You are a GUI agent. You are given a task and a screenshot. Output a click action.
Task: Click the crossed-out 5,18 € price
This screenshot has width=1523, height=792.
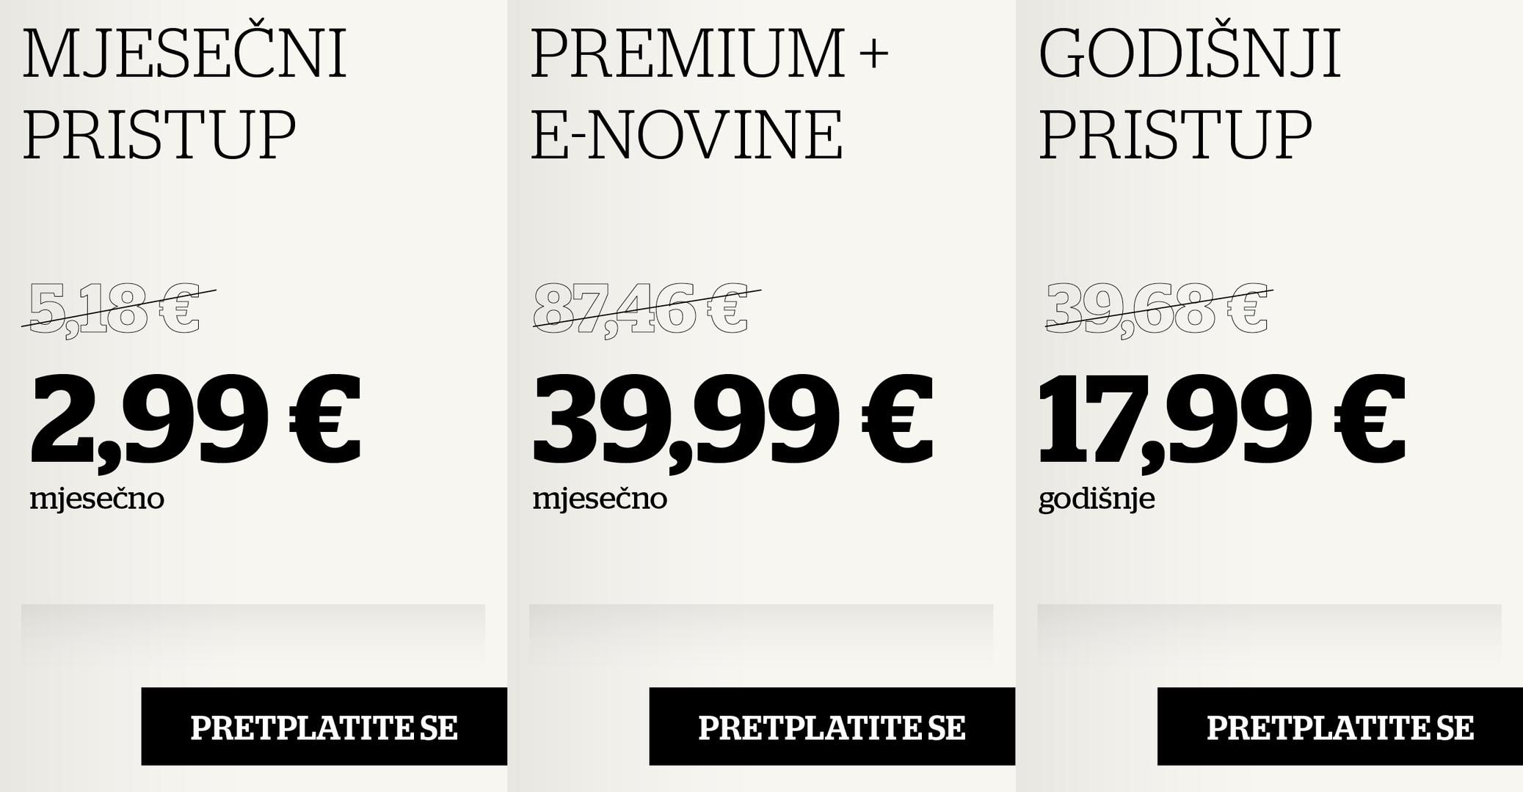coord(115,309)
